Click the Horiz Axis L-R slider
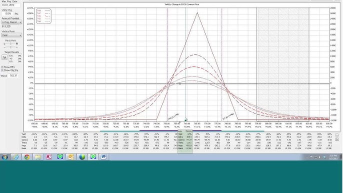343x193 pixels. click(10, 44)
